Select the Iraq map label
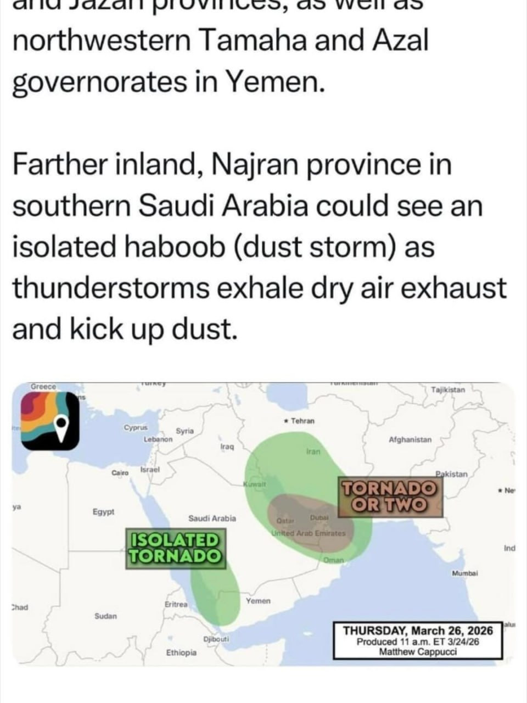 [227, 447]
